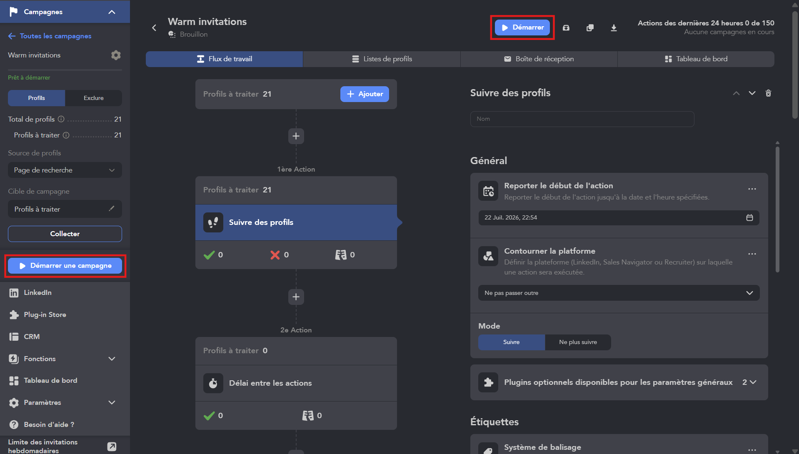Go back to Toutes les campagnes
799x454 pixels.
click(50, 36)
